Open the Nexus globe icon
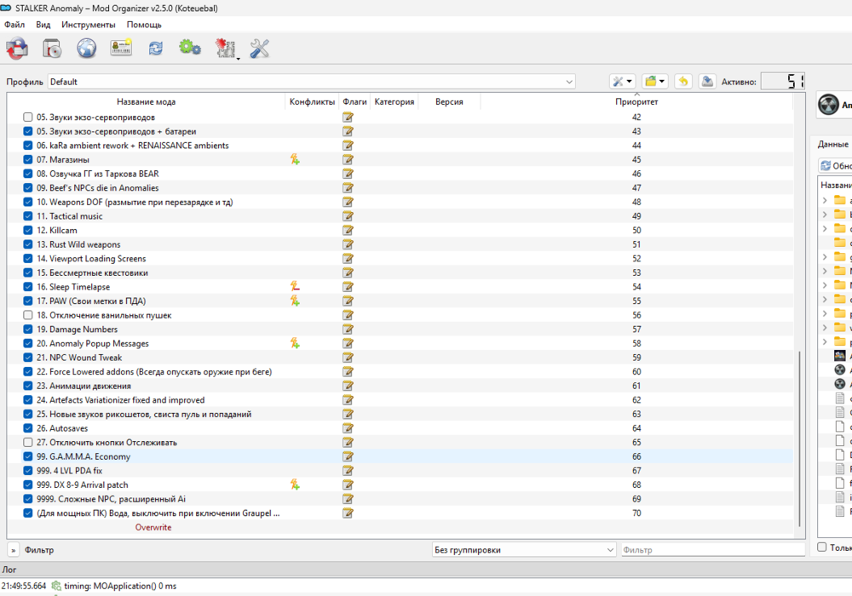Viewport: 852px width, 596px height. tap(87, 49)
